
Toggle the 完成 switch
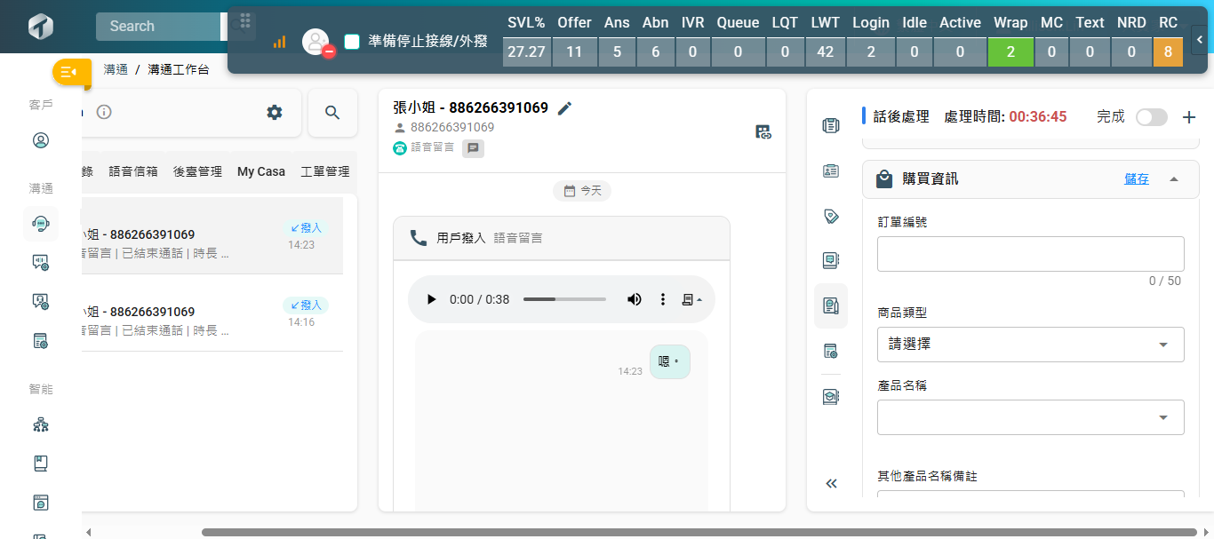1151,117
